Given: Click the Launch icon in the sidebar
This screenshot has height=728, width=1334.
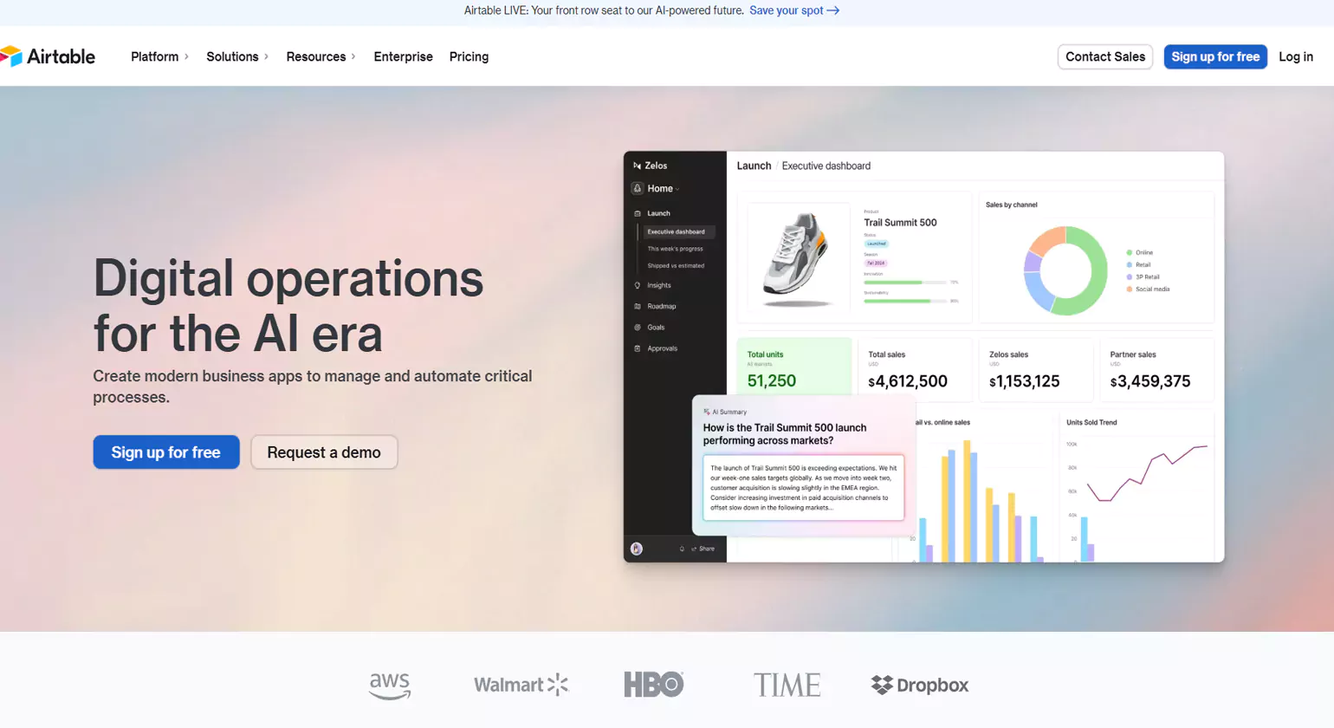Looking at the screenshot, I should (638, 213).
